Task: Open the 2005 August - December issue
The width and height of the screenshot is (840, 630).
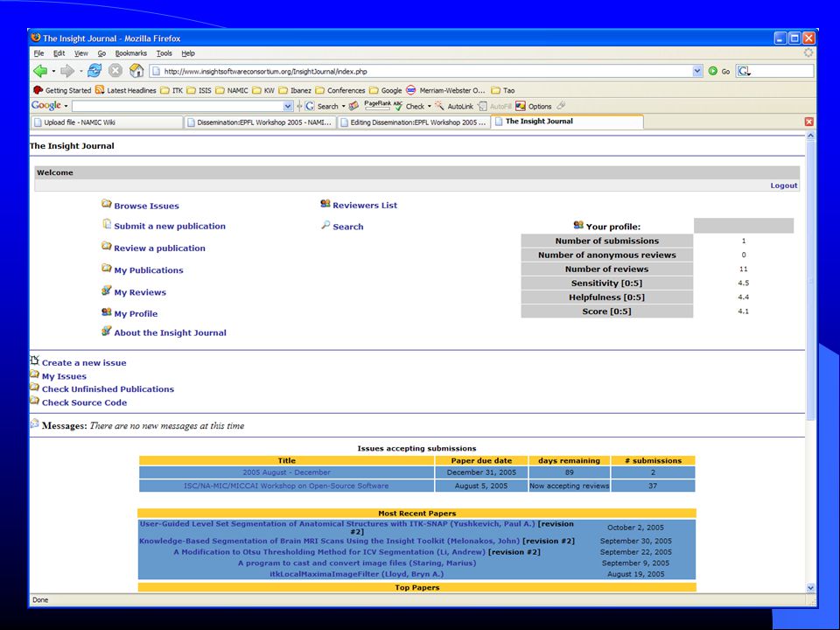Action: tap(287, 472)
